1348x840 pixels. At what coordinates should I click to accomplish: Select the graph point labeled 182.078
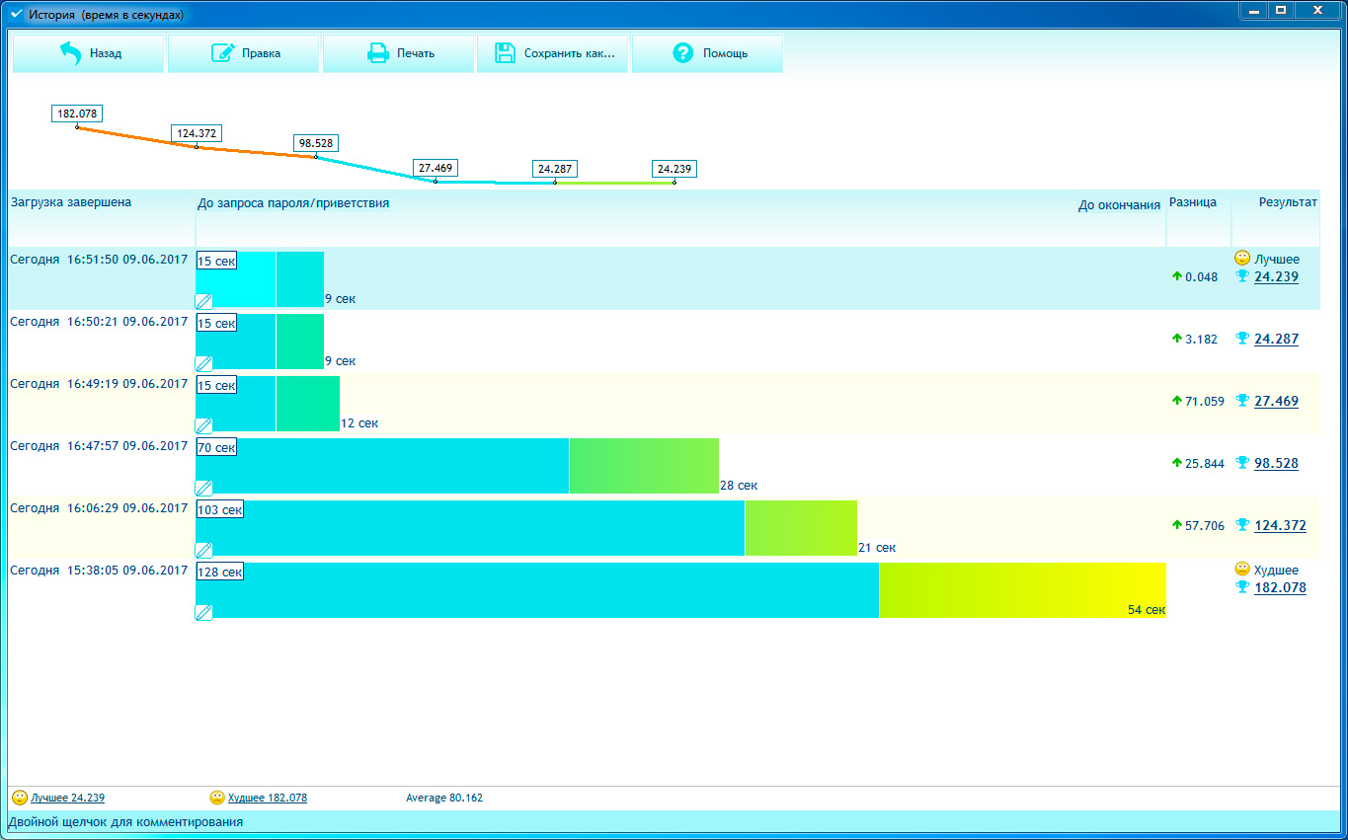click(x=77, y=127)
